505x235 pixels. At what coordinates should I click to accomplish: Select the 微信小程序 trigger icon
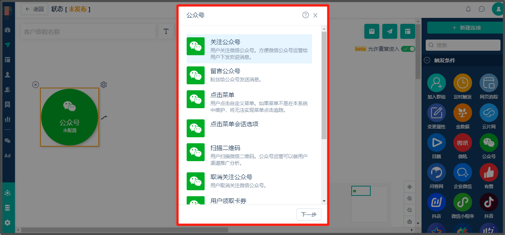click(462, 202)
